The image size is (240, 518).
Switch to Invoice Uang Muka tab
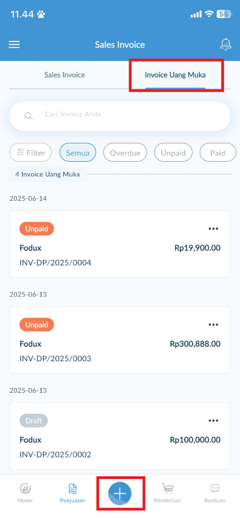tap(175, 75)
